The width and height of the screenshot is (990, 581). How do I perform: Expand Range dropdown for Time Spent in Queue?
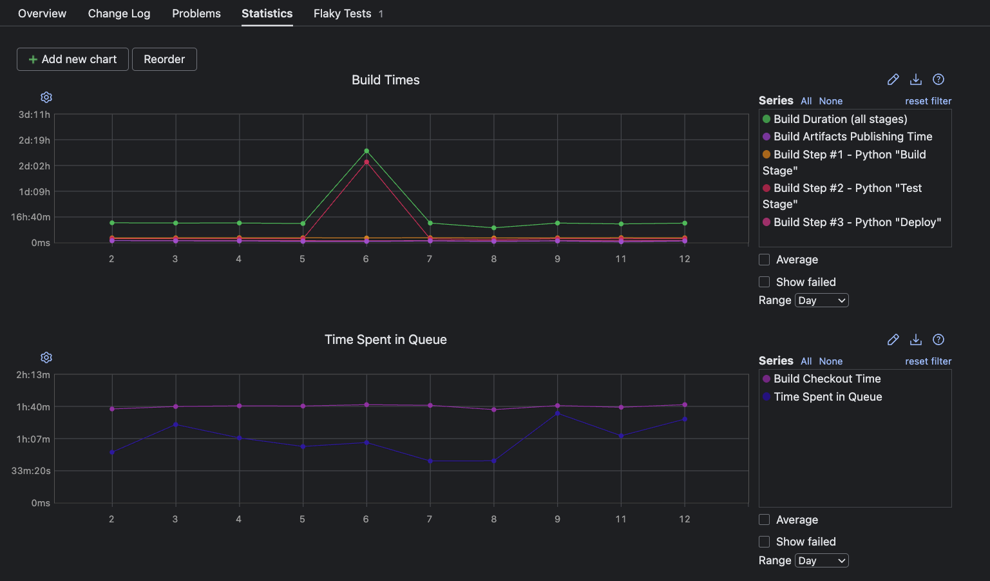[x=821, y=561]
